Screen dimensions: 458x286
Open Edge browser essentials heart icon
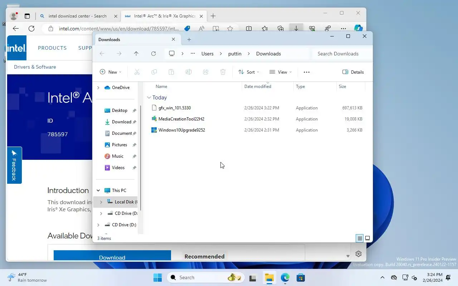312,29
